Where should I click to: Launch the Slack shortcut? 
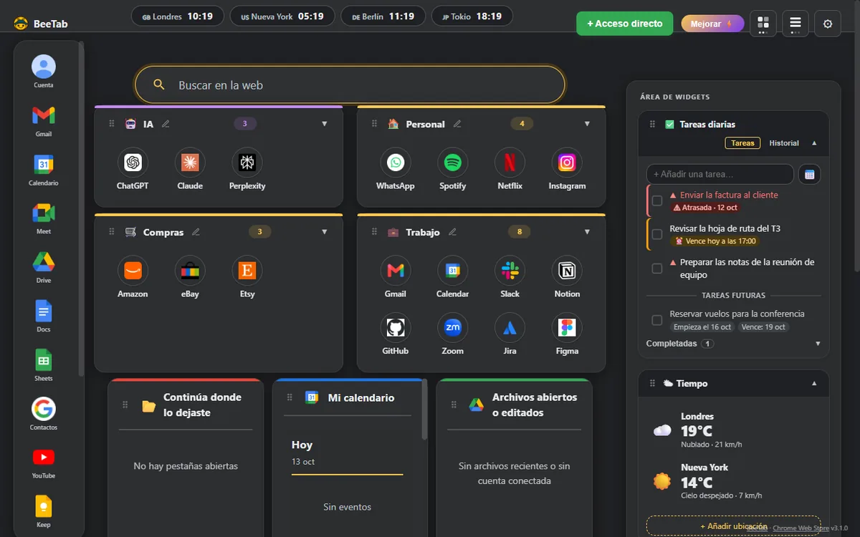click(x=510, y=271)
